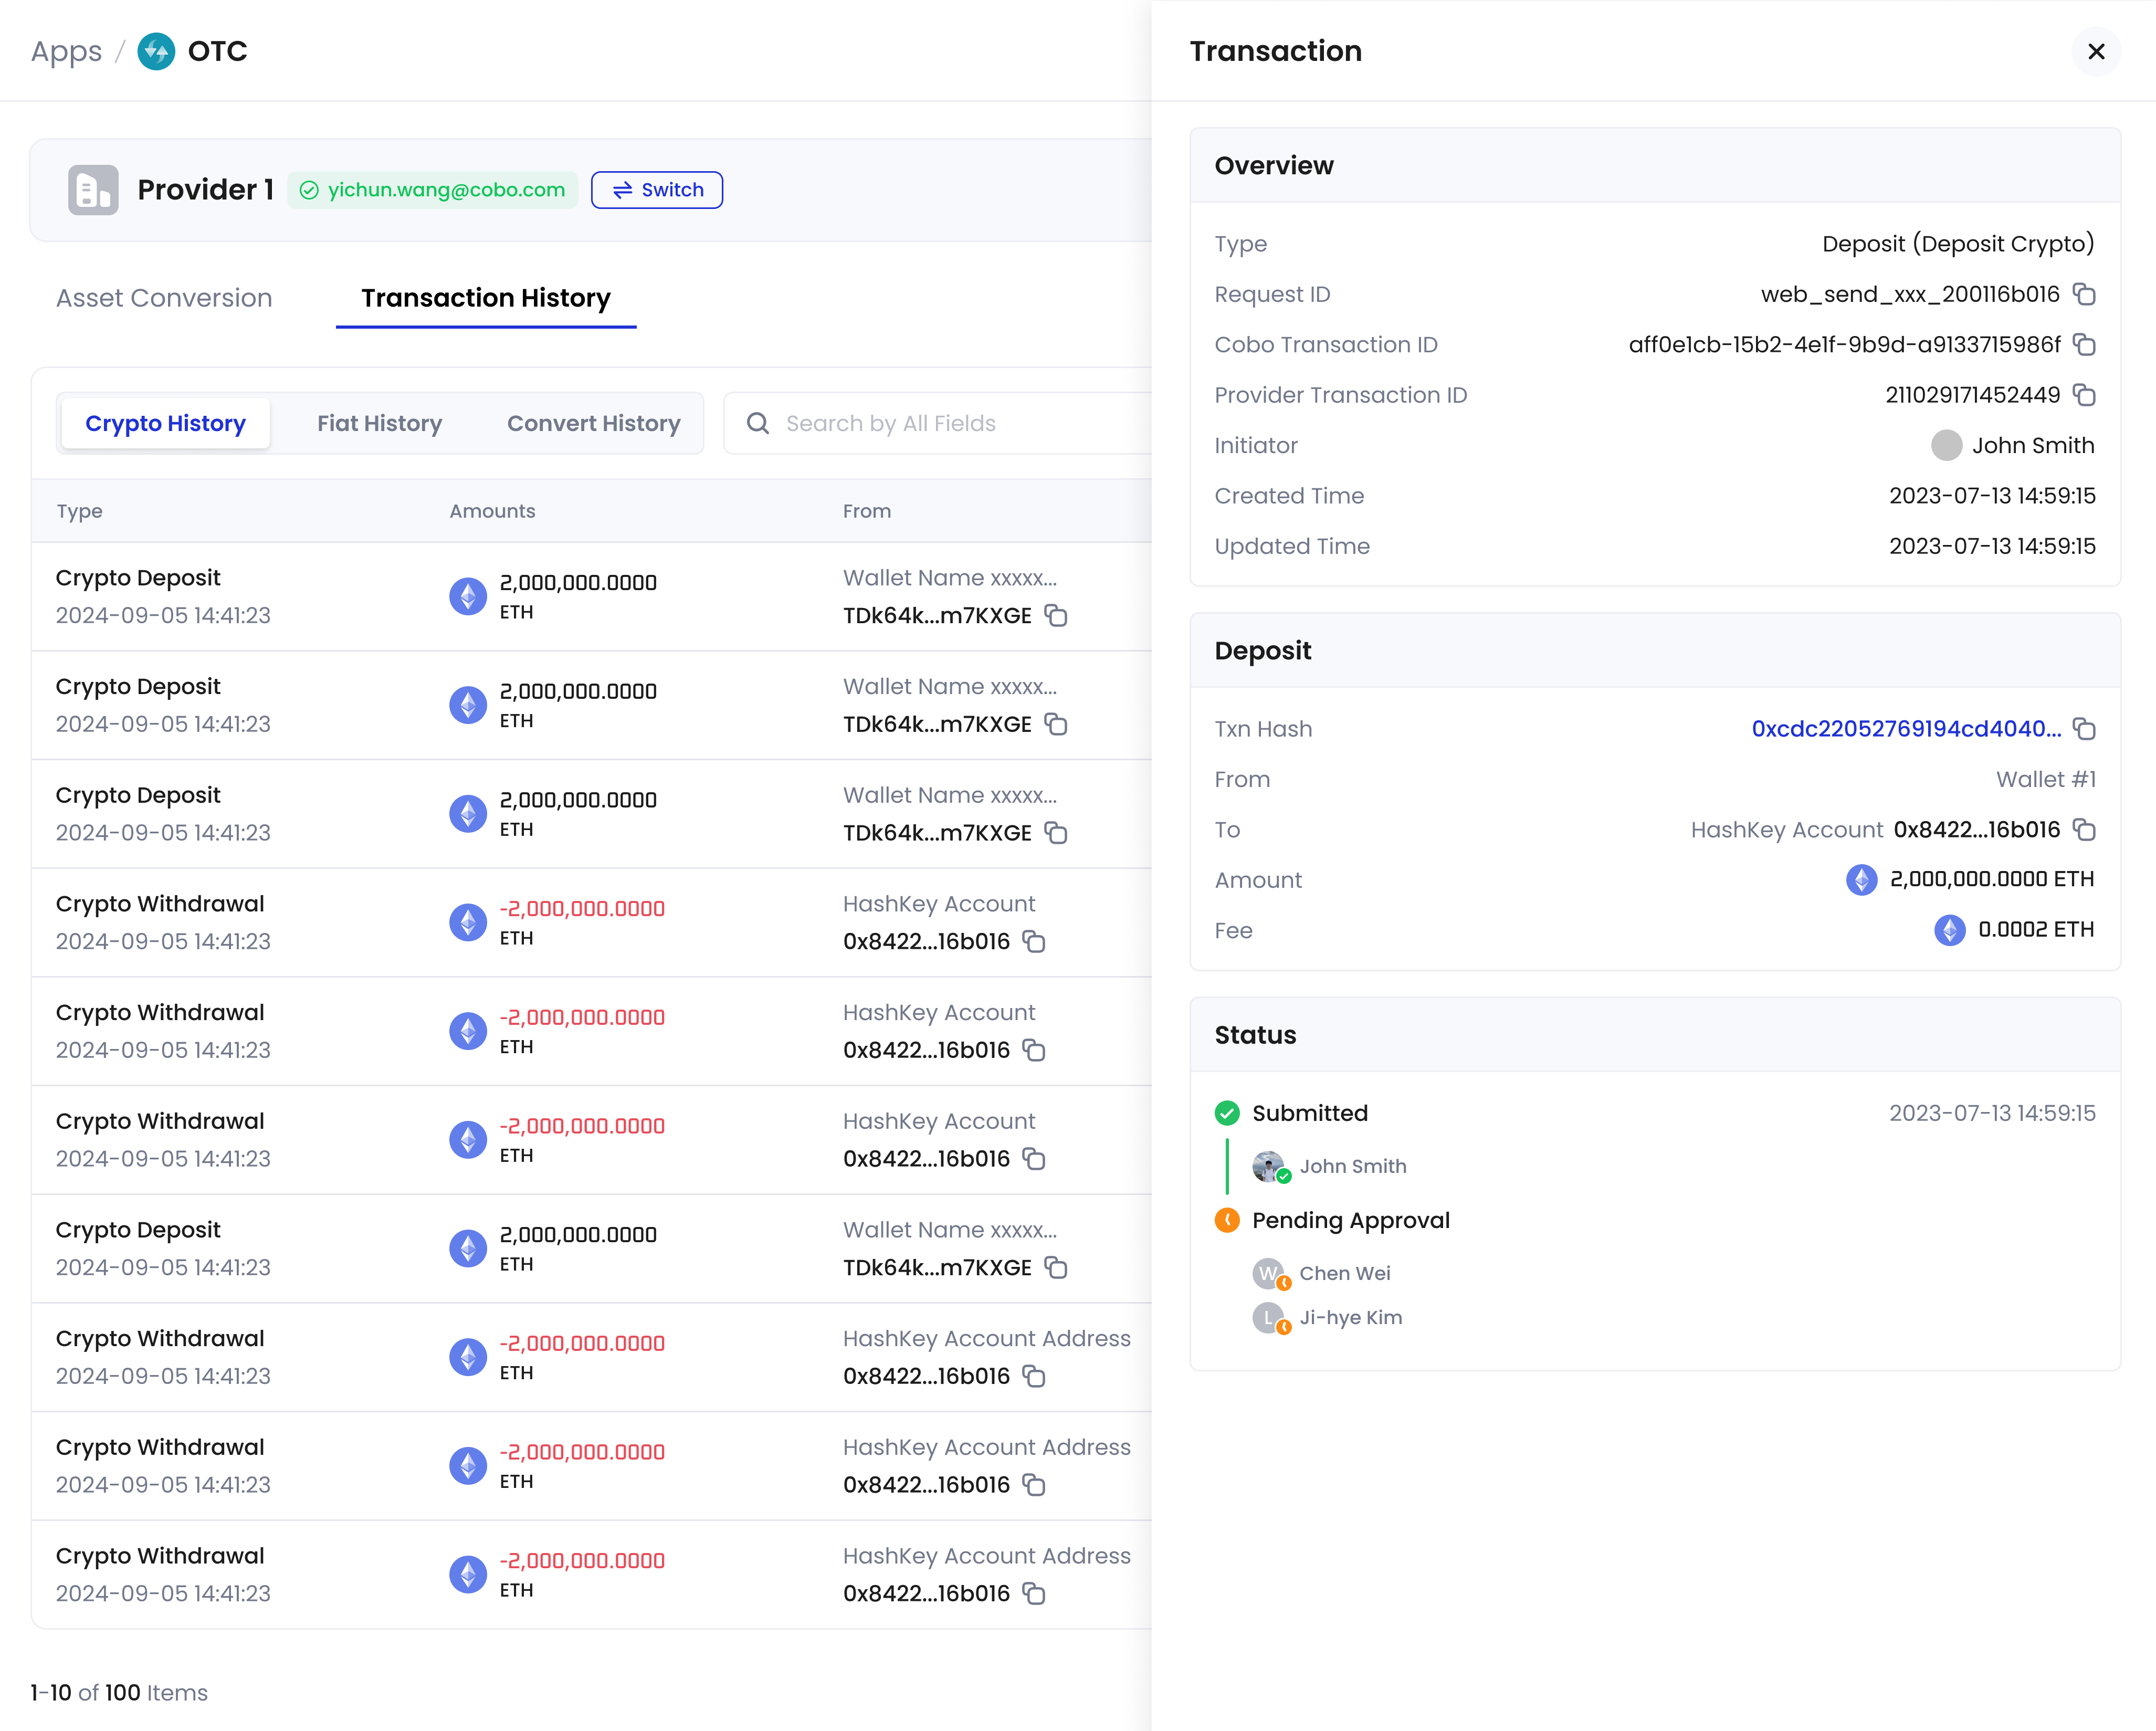
Task: Click the OTC app logo icon
Action: (x=156, y=51)
